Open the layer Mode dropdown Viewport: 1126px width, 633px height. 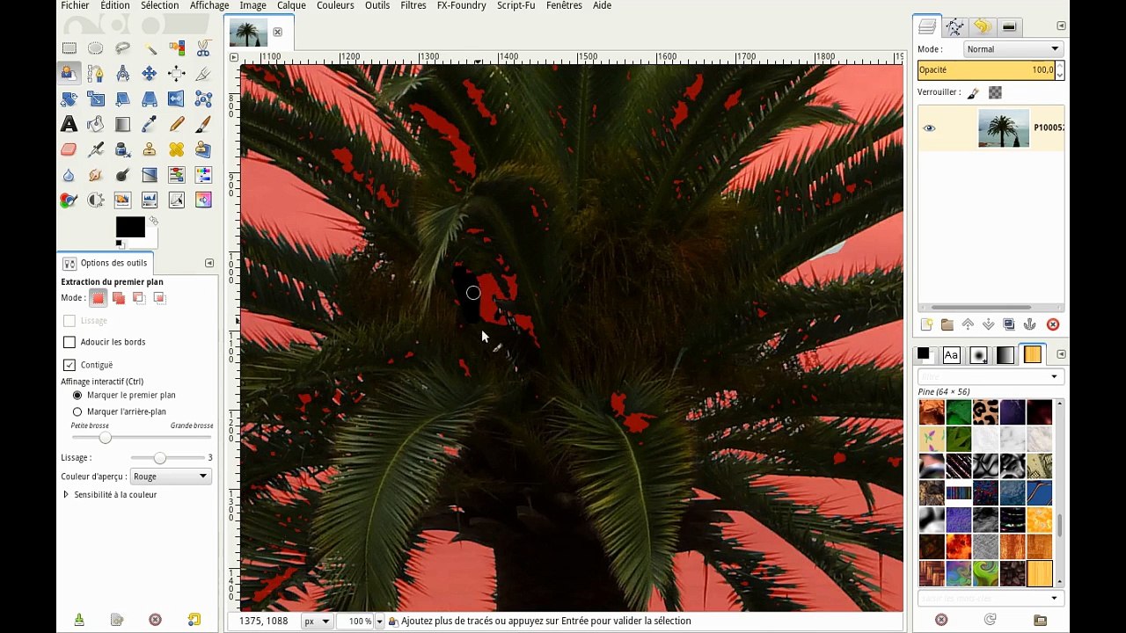tap(1013, 49)
